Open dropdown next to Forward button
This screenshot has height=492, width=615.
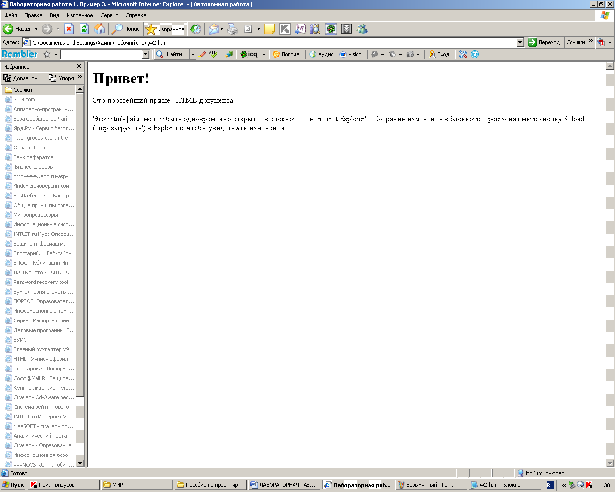tap(58, 29)
